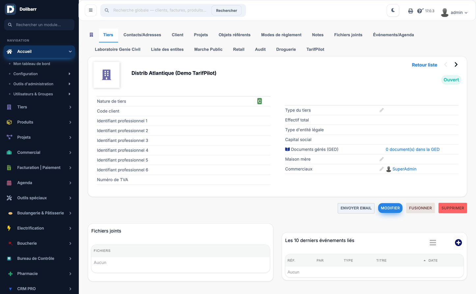The width and height of the screenshot is (476, 294).
Task: Open the Contacts/Adresses tab
Action: [142, 35]
